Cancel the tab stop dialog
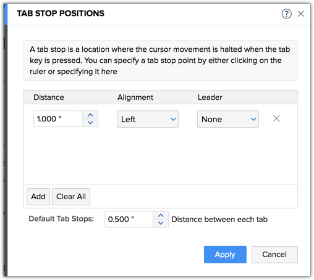 click(274, 255)
